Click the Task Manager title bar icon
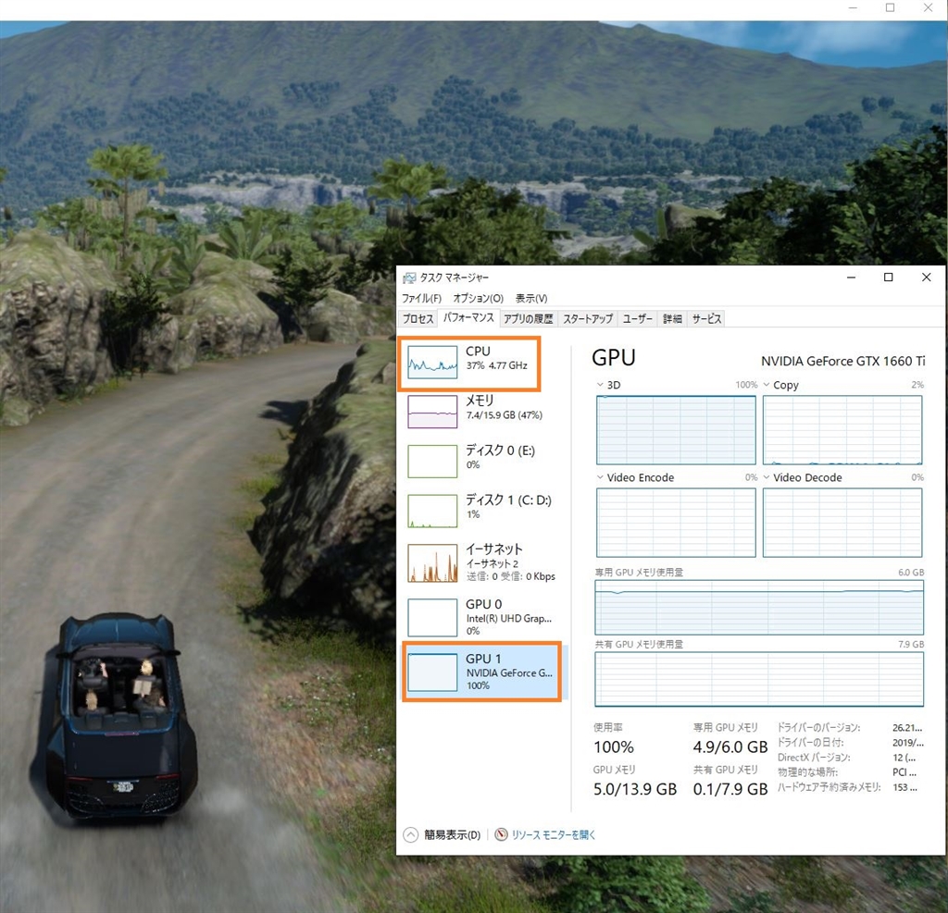Viewport: 948px width, 913px height. pyautogui.click(x=409, y=278)
